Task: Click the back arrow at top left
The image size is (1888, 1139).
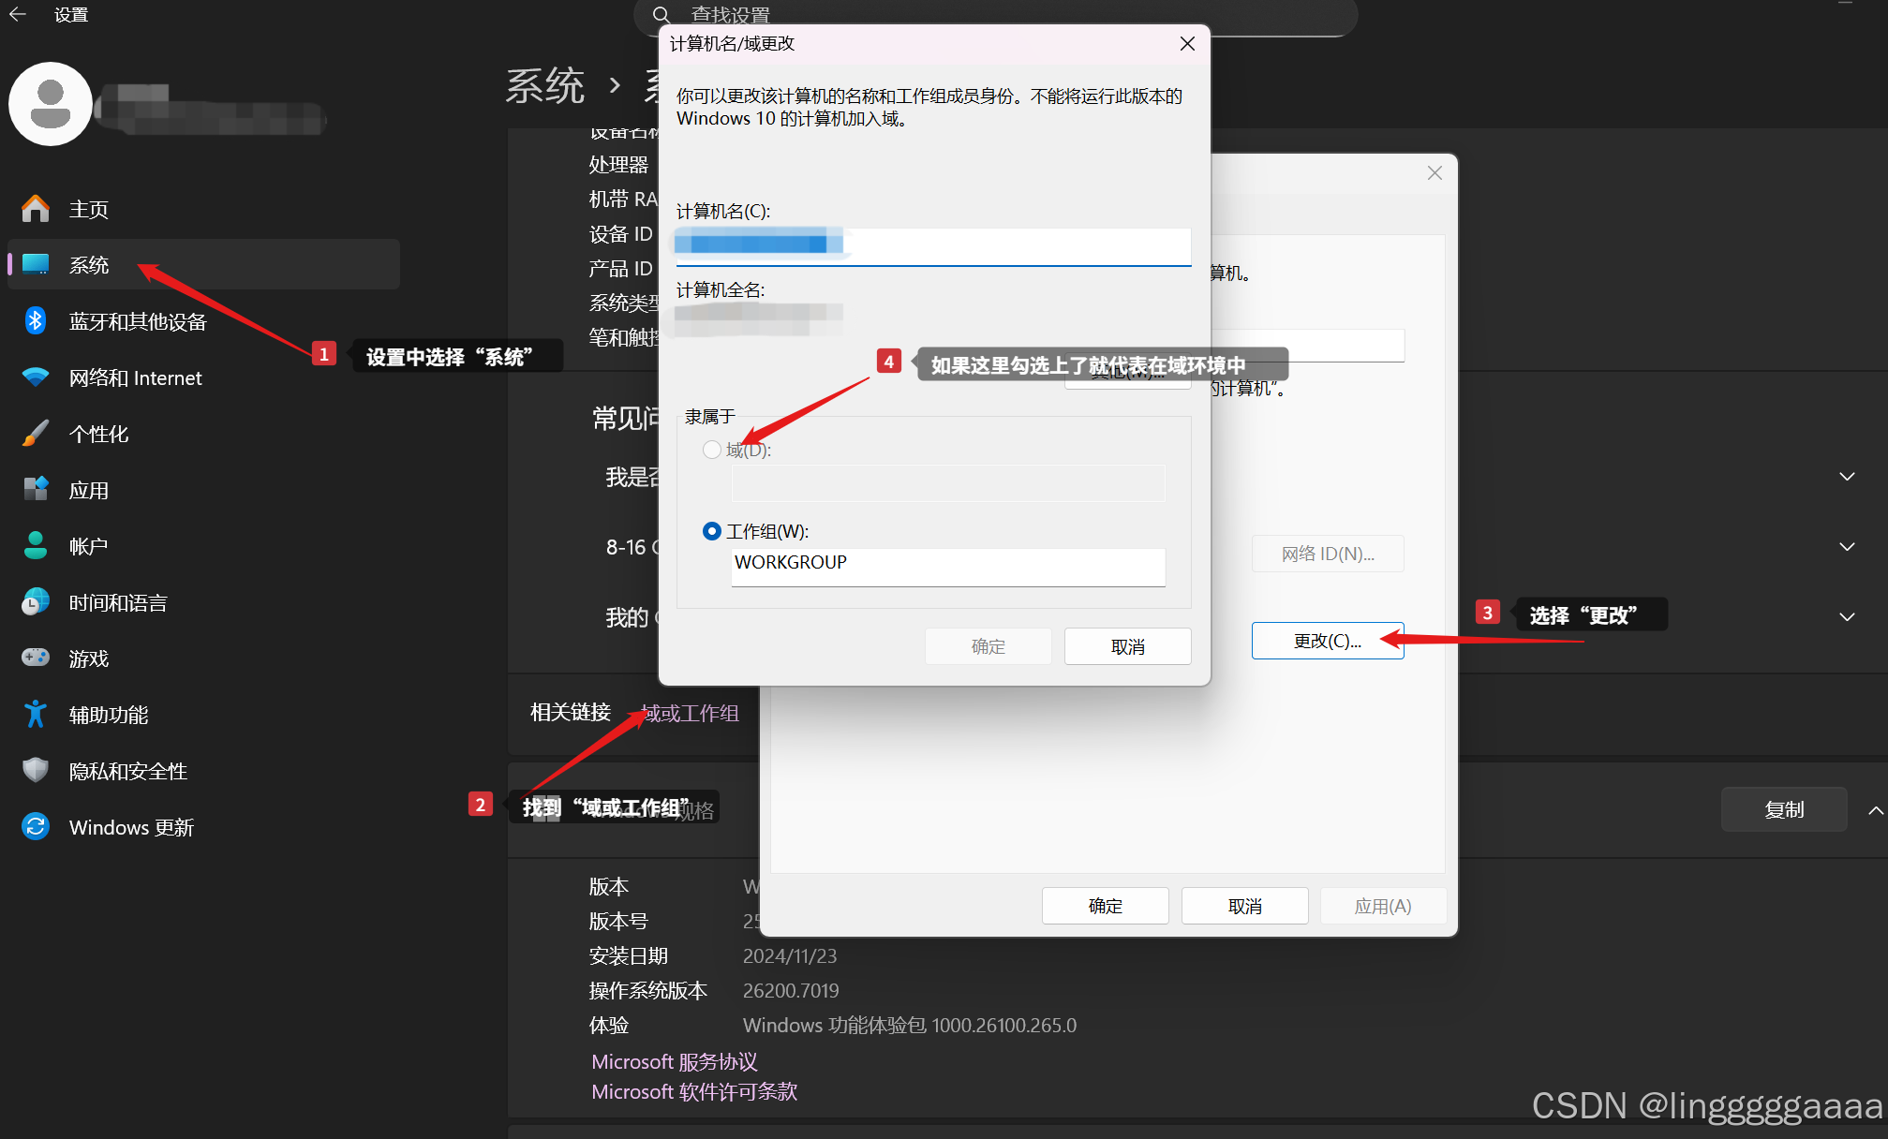Action: coord(17,15)
